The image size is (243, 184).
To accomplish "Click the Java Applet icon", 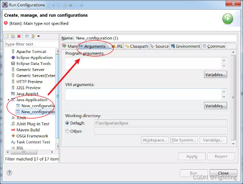I will tap(13, 94).
